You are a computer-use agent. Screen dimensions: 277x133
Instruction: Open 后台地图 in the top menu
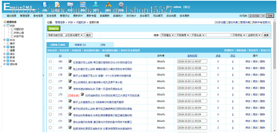171,16
